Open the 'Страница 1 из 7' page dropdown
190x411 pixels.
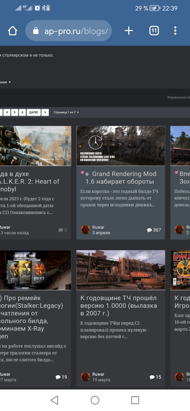pyautogui.click(x=66, y=113)
